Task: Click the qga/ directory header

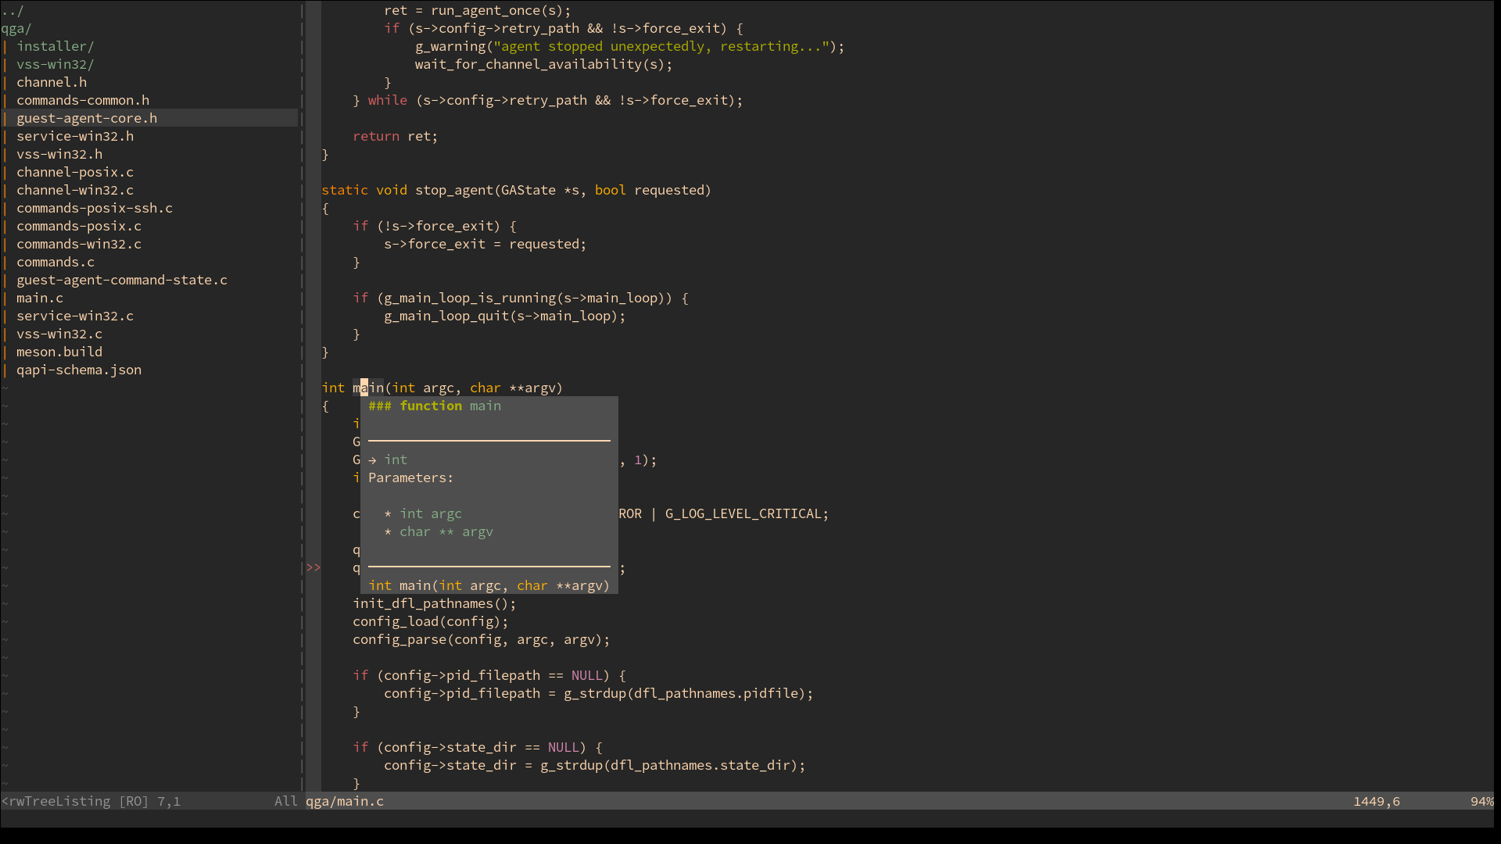Action: [x=16, y=28]
